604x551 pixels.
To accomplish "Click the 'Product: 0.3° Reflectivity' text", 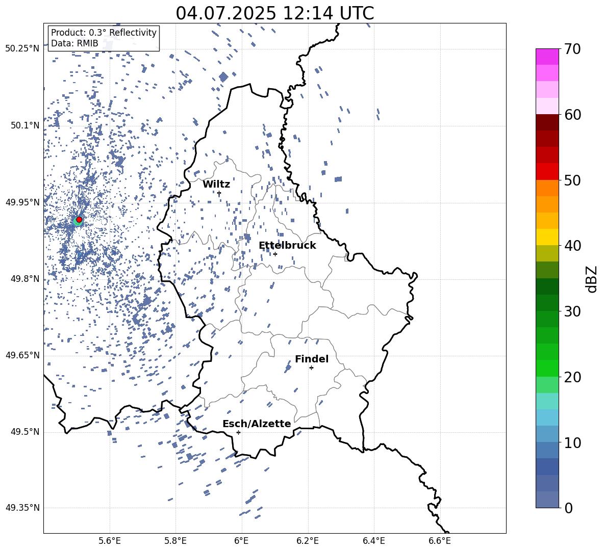I will (x=104, y=32).
